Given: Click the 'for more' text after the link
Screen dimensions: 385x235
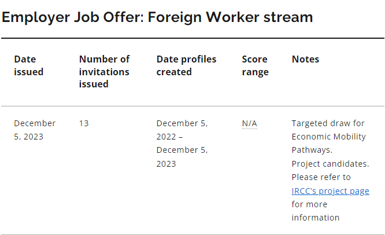Looking at the screenshot, I should [309, 204].
